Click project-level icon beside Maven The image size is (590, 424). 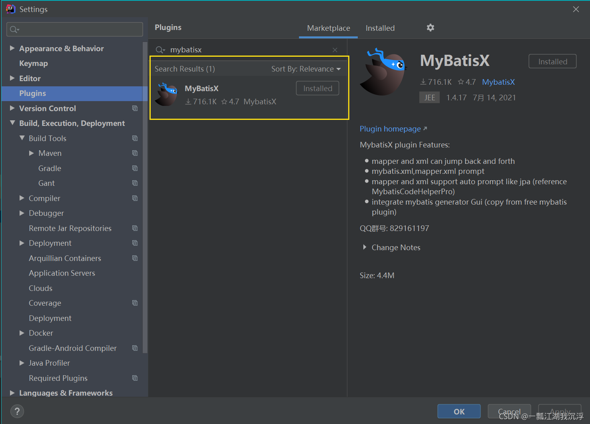pyautogui.click(x=135, y=153)
